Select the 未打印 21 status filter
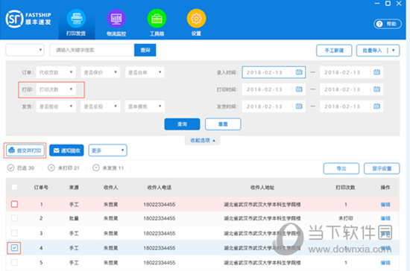The width and height of the screenshot is (410, 271). coord(63,168)
